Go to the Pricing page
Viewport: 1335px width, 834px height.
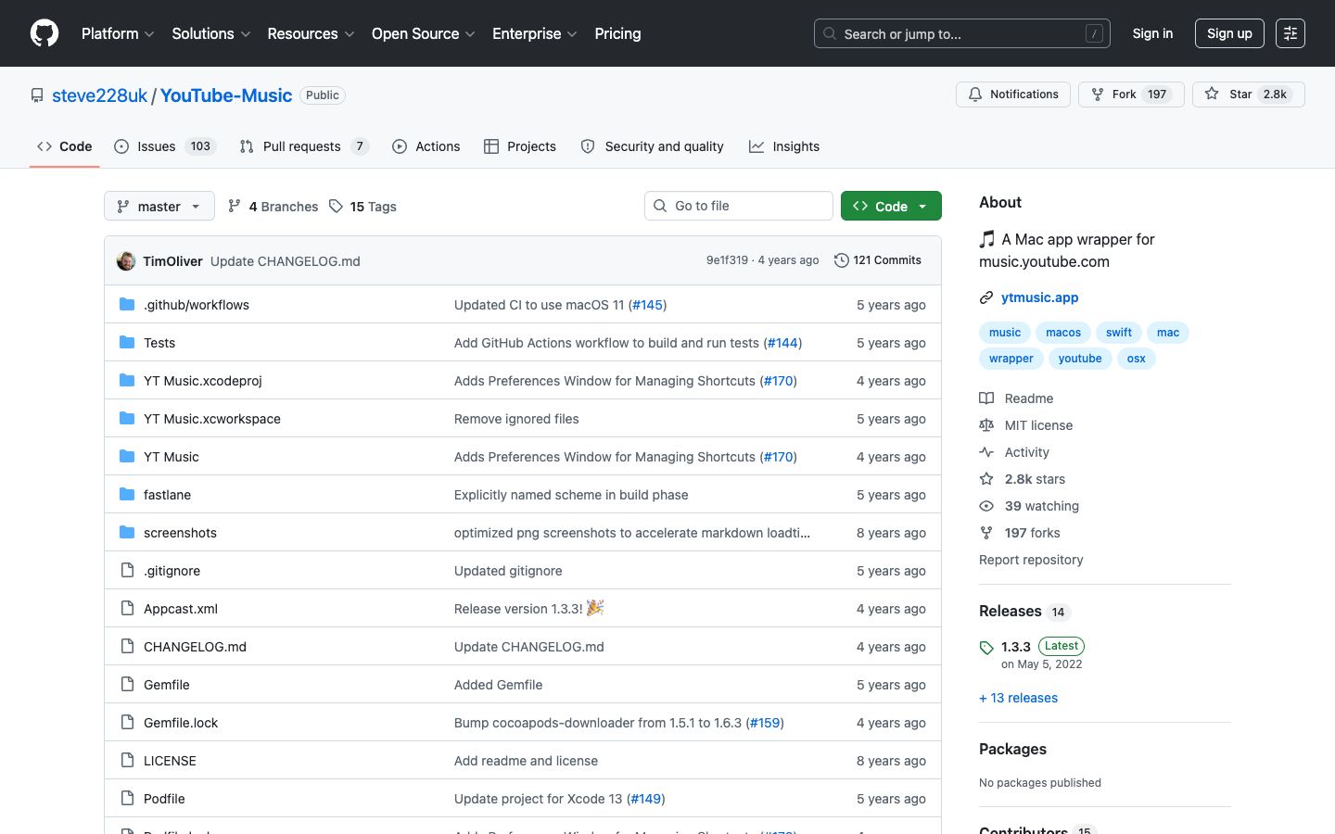(x=617, y=33)
